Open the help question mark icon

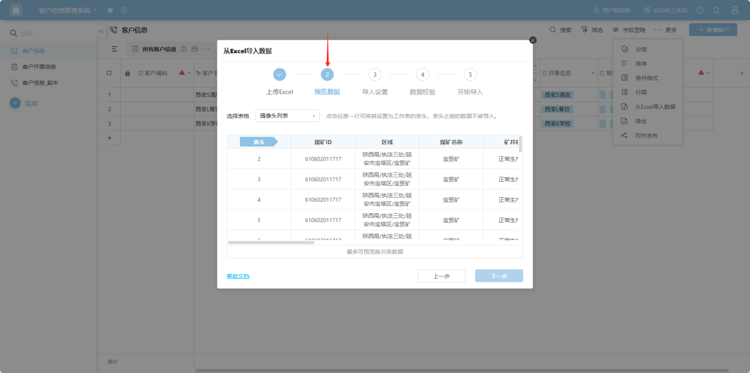click(700, 10)
